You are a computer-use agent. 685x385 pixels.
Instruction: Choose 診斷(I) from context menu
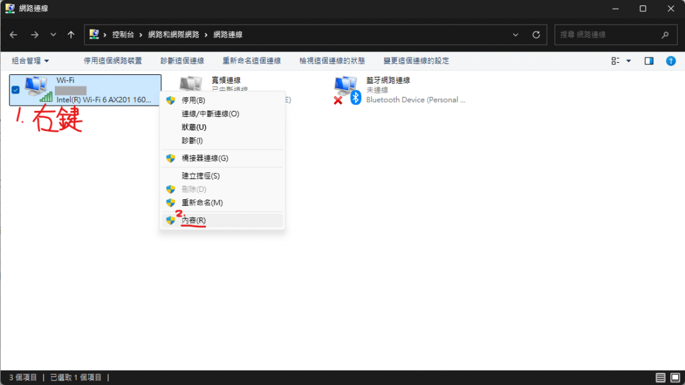[x=222, y=140]
